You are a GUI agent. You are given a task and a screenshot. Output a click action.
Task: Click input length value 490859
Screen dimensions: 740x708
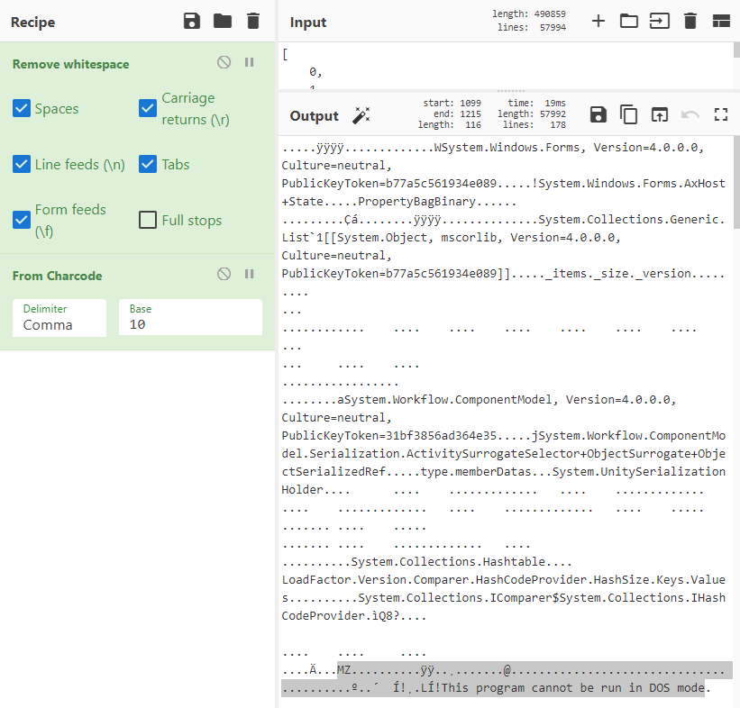click(550, 14)
